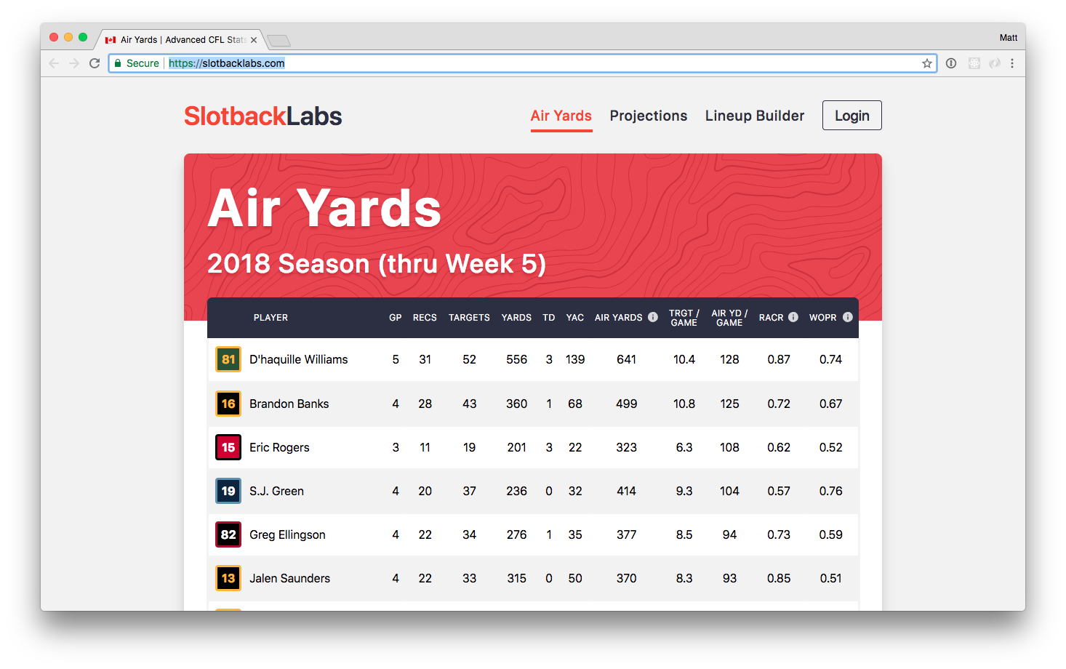Click the browser back arrow
The image size is (1066, 669).
54,63
